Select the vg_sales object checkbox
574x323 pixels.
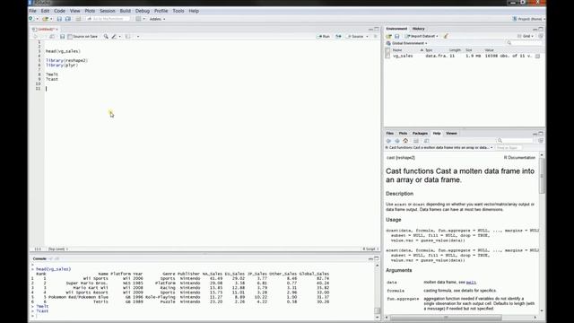tap(387, 56)
